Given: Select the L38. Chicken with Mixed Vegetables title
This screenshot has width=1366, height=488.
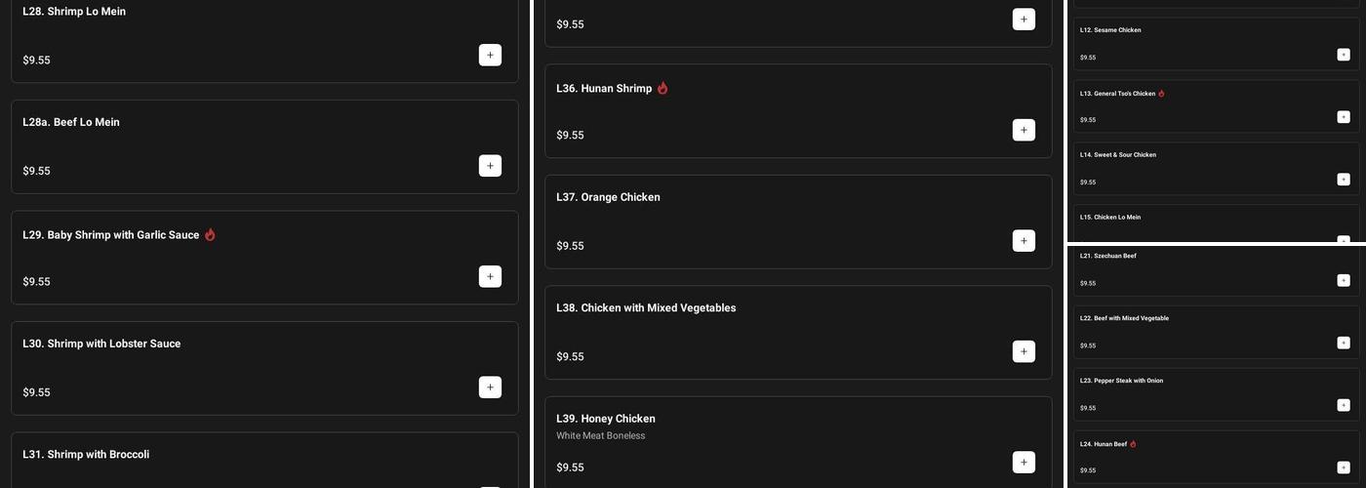Looking at the screenshot, I should (646, 308).
